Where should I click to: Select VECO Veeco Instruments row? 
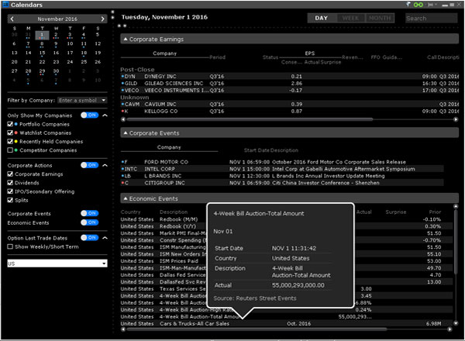point(289,90)
